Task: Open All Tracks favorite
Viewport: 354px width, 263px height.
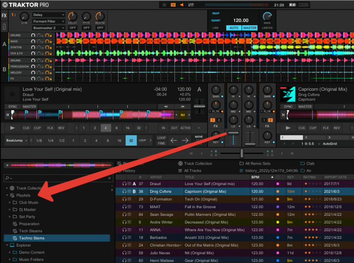Action: (190, 171)
